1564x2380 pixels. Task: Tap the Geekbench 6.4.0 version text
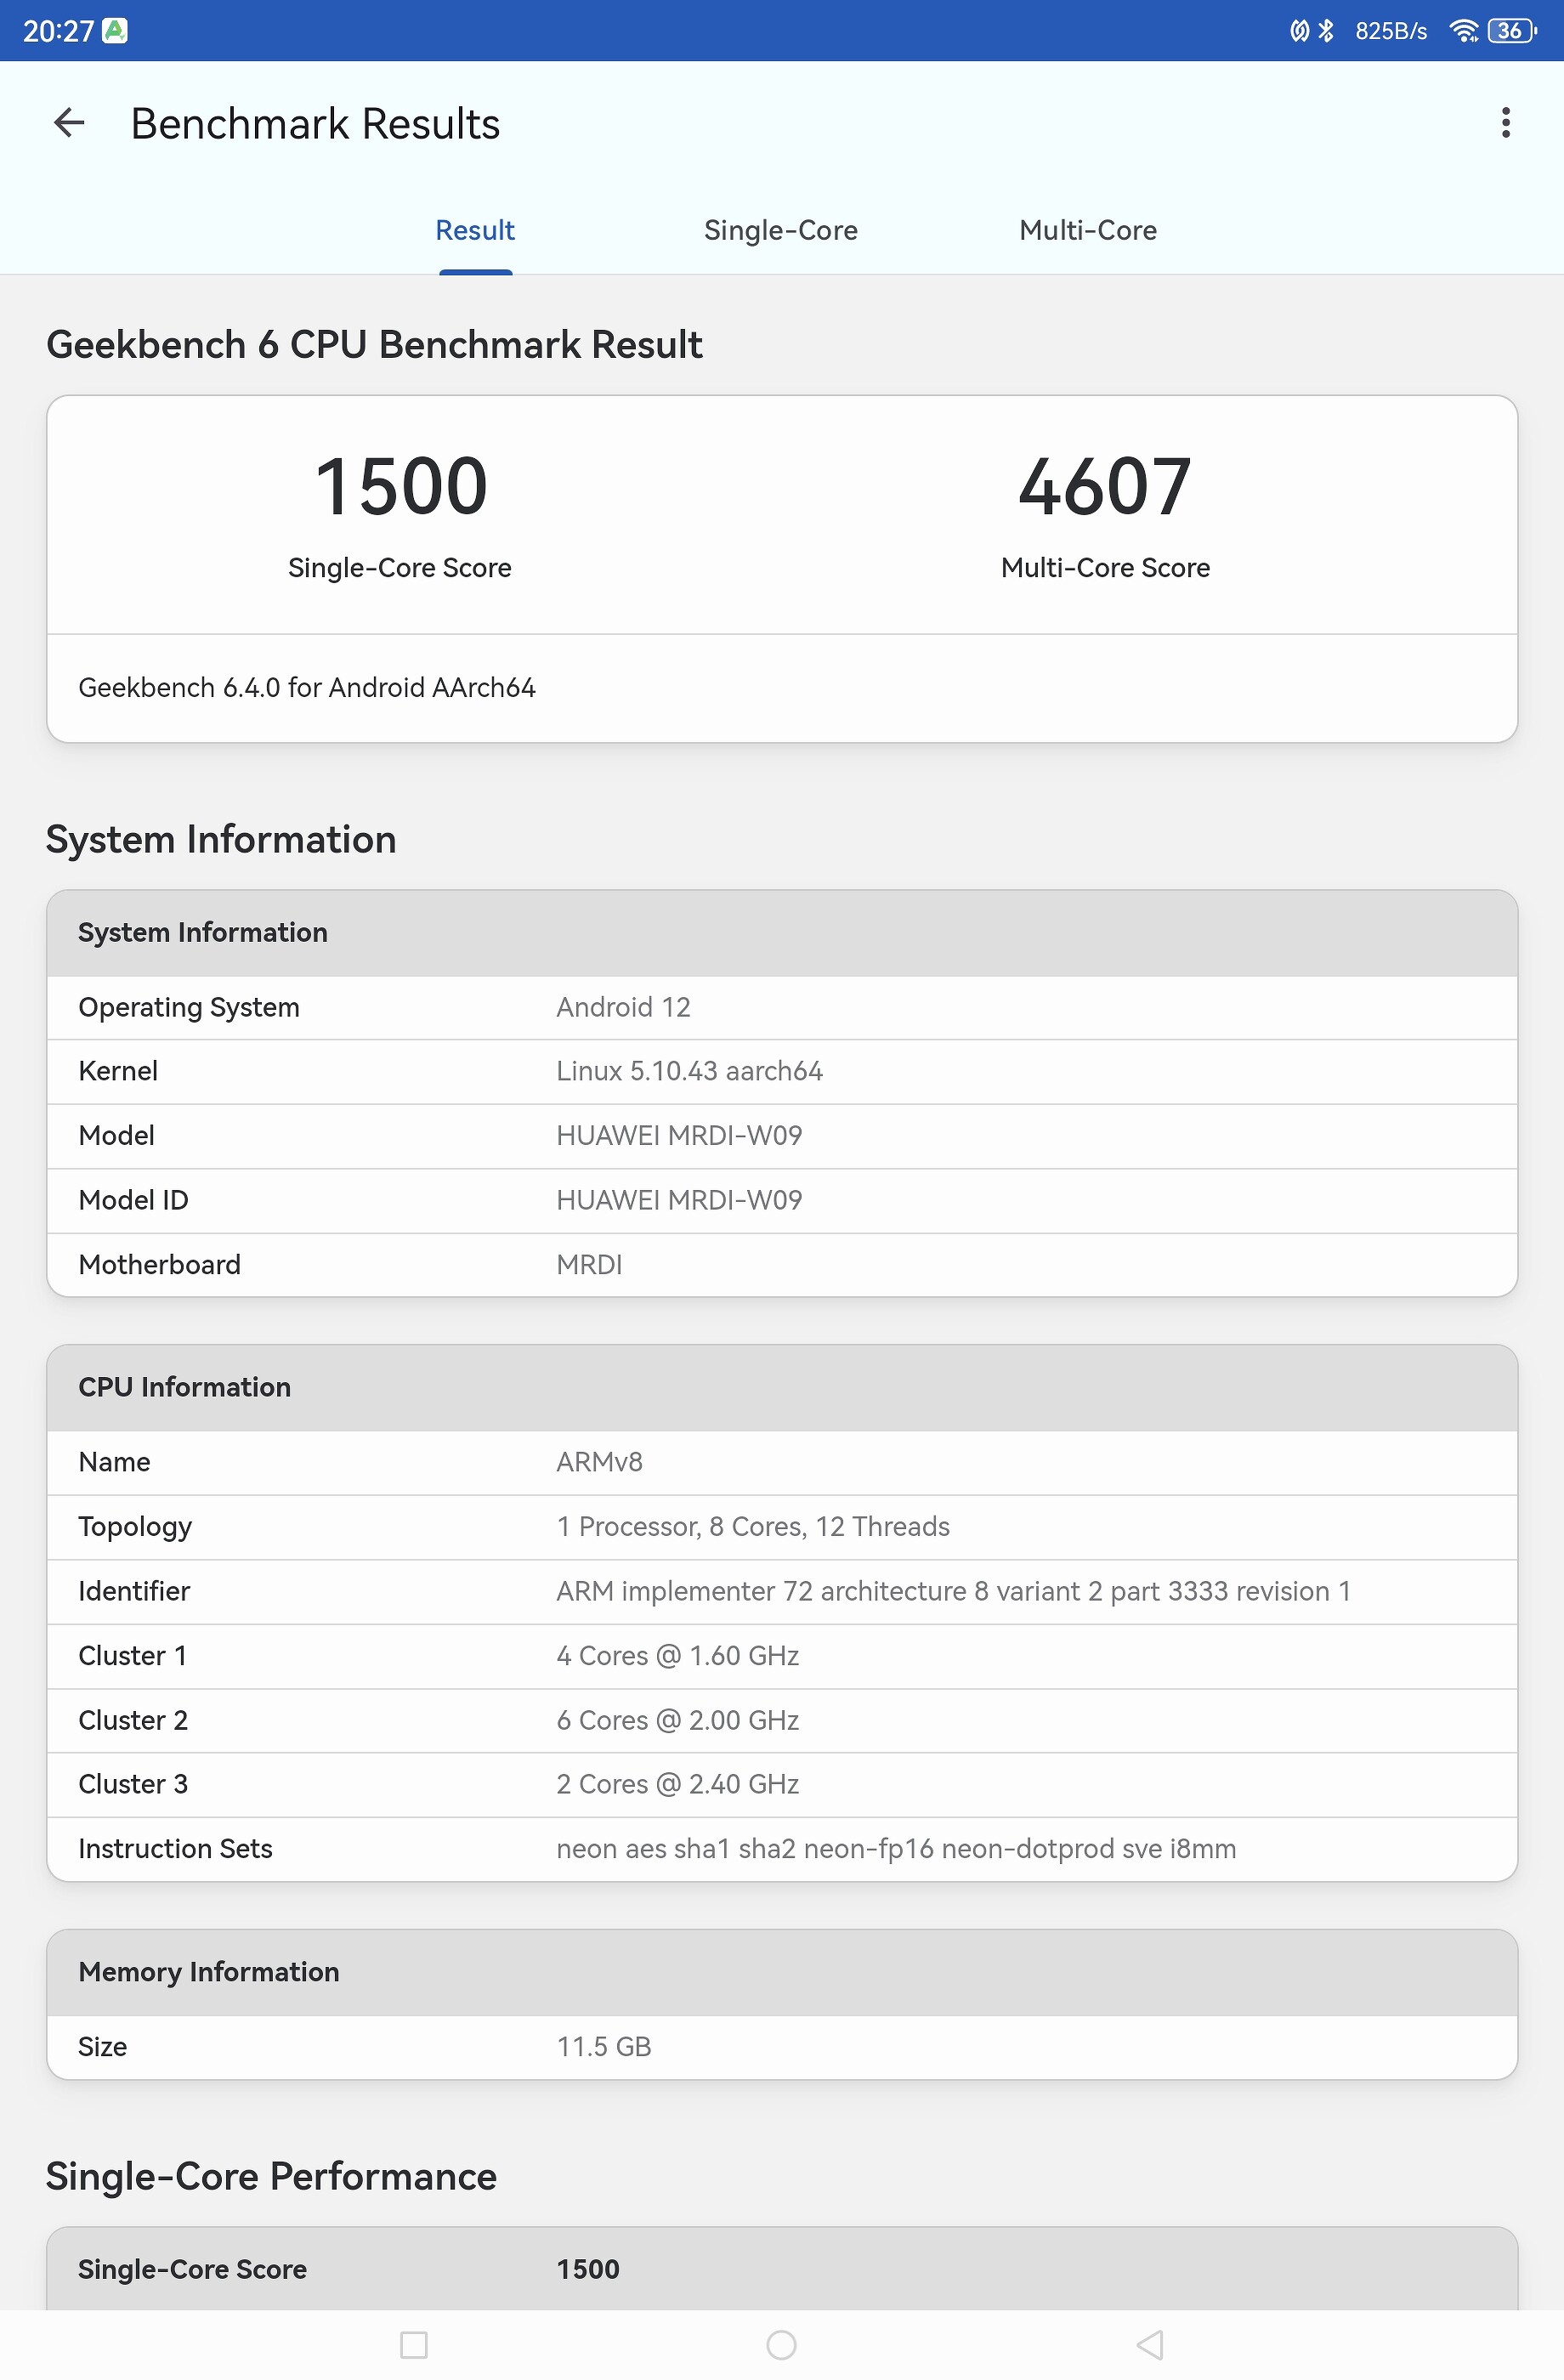(307, 688)
